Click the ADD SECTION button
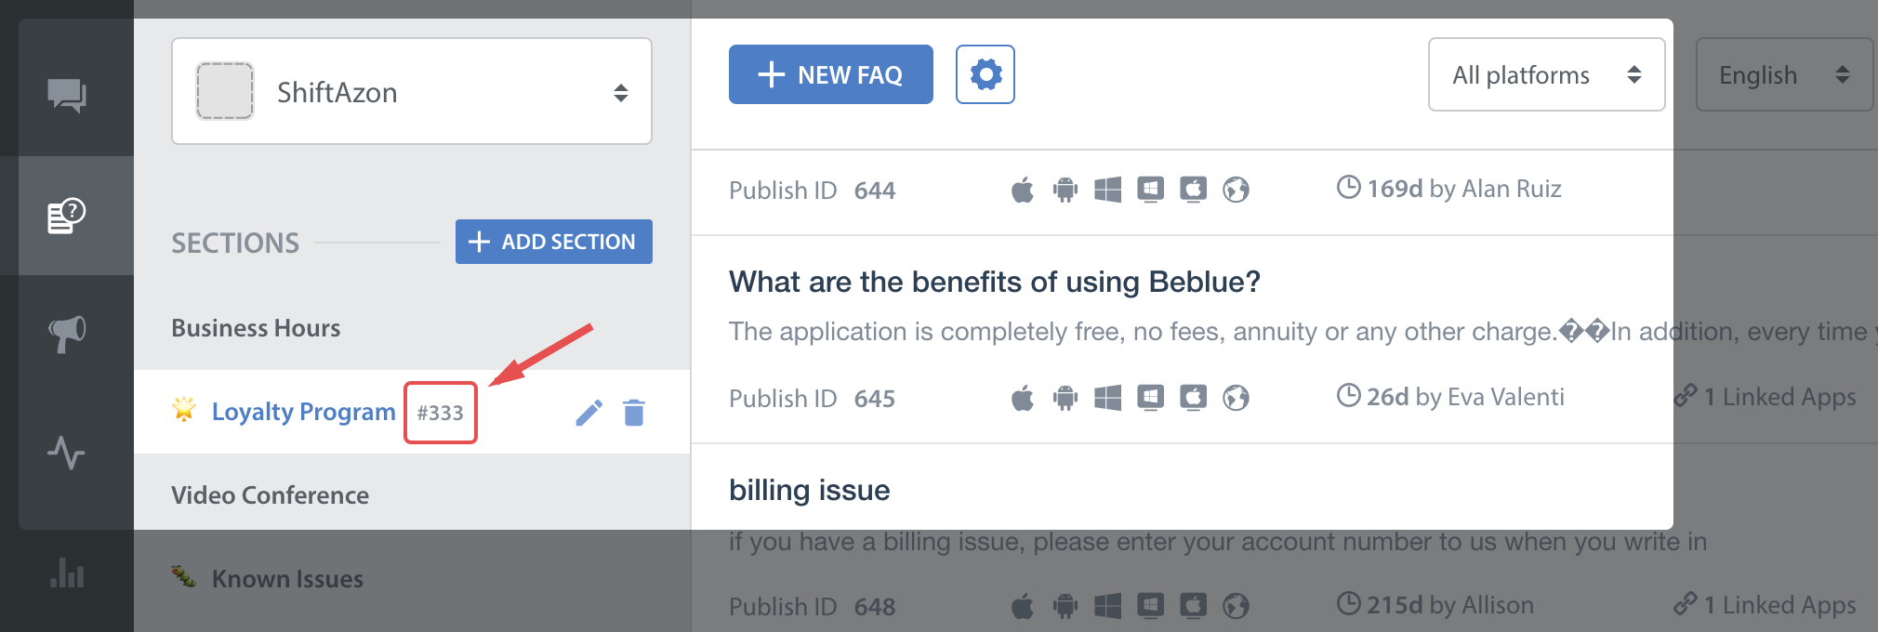The height and width of the screenshot is (632, 1878). click(x=553, y=242)
